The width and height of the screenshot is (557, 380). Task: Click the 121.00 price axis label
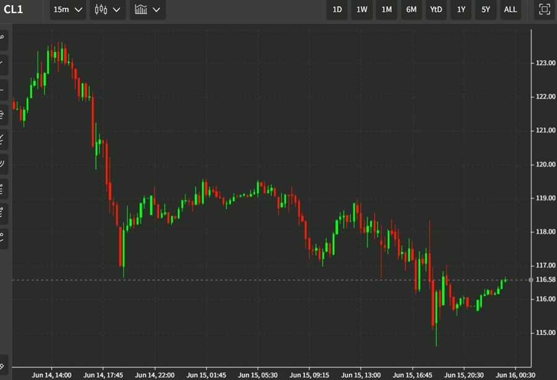[545, 131]
